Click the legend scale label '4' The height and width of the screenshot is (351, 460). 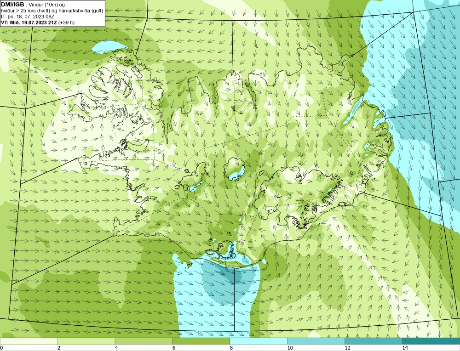116,348
